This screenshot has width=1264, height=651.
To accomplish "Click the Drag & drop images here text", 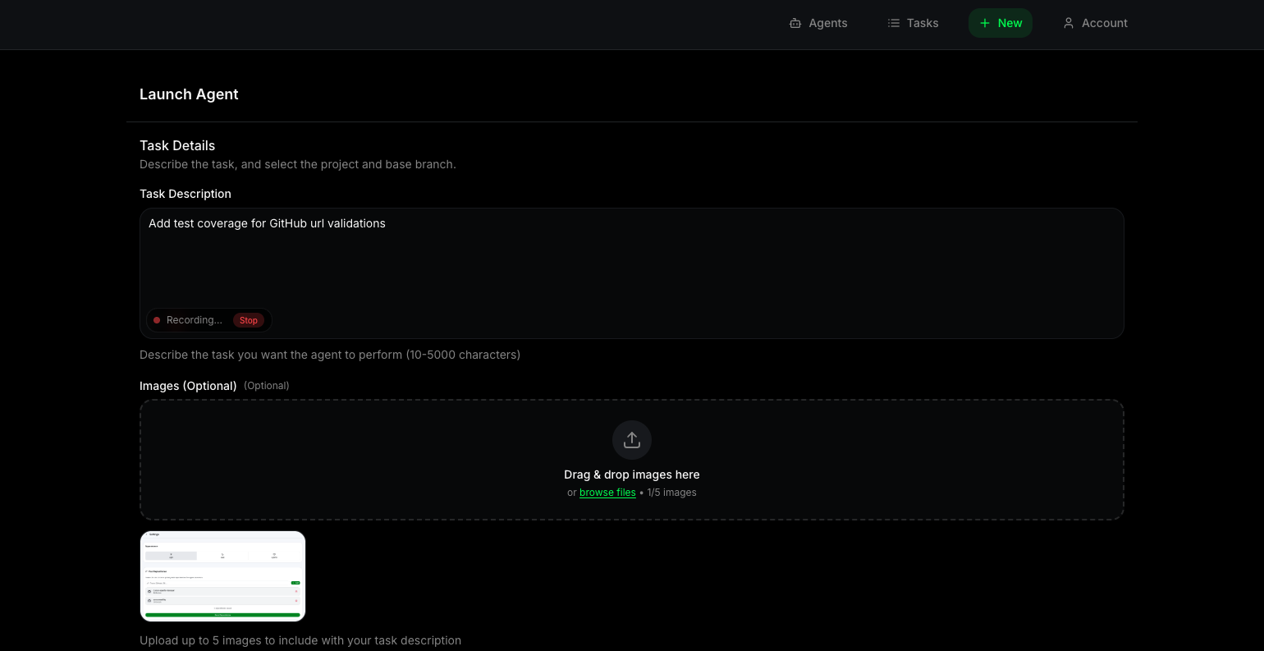I will [x=631, y=474].
